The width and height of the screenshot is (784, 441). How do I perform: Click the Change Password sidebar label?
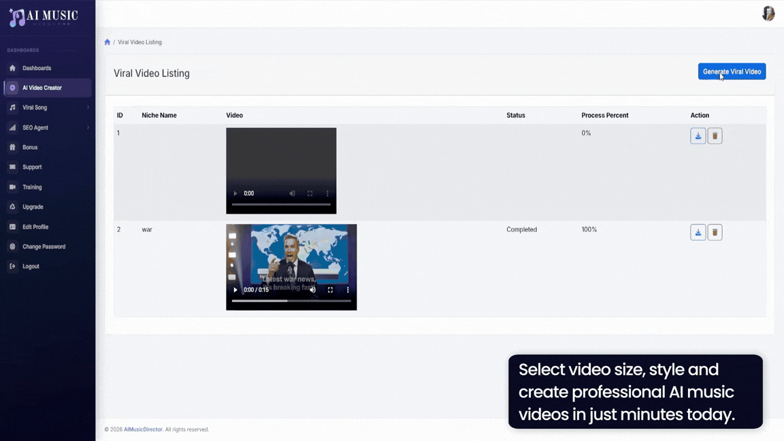point(44,246)
